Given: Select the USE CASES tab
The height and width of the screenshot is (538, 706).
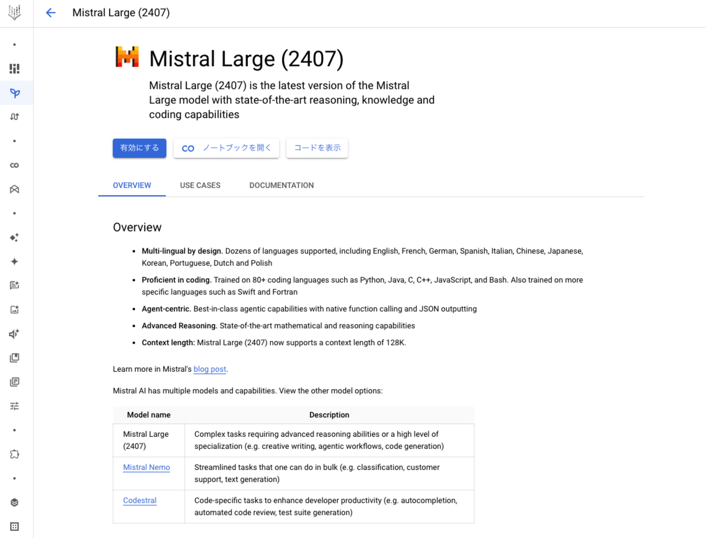Looking at the screenshot, I should 199,184.
